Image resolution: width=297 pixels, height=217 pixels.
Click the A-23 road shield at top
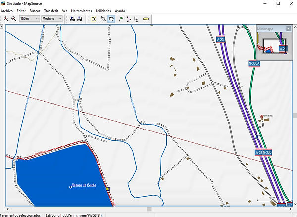coord(220,40)
